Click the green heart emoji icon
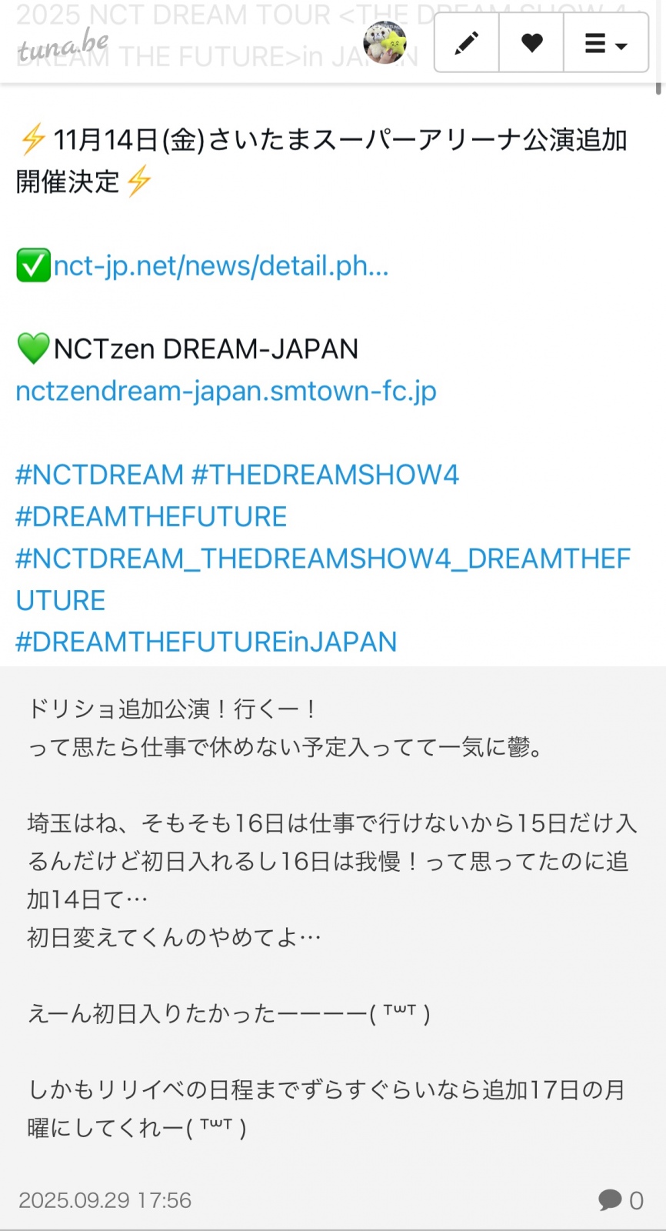The width and height of the screenshot is (666, 1231). point(33,349)
